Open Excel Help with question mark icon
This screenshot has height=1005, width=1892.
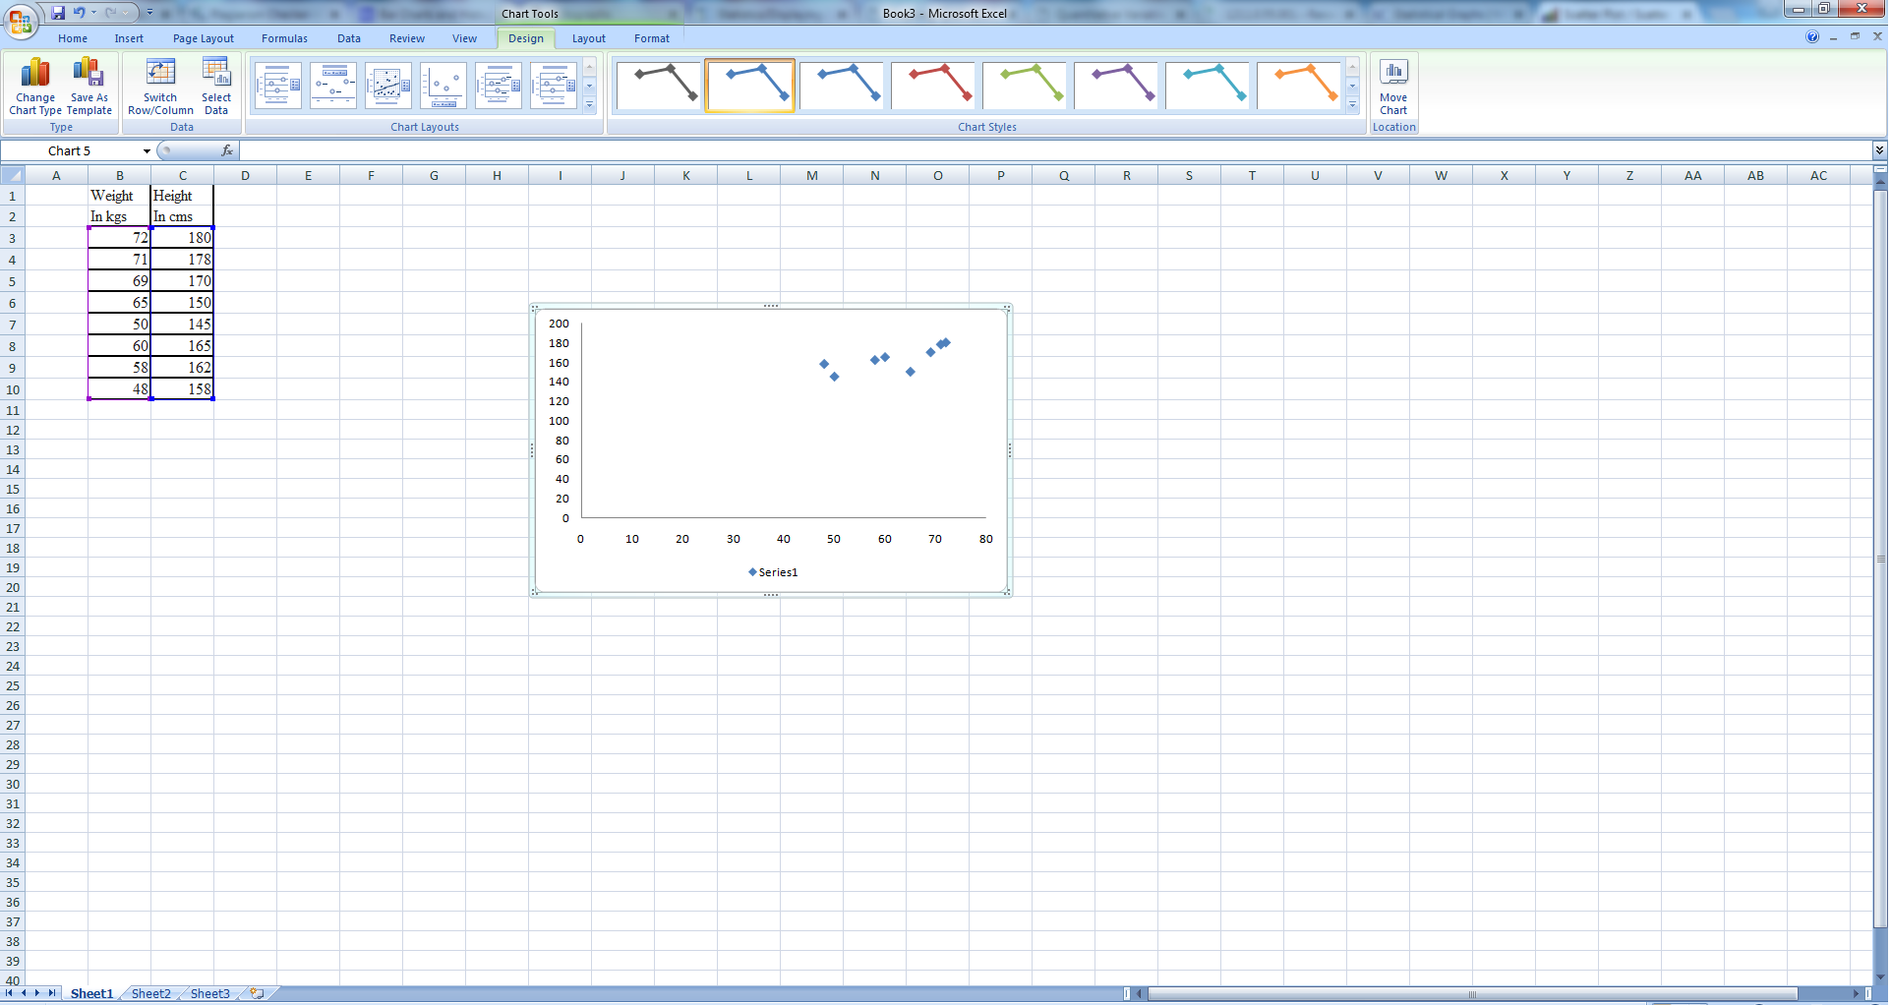tap(1812, 37)
